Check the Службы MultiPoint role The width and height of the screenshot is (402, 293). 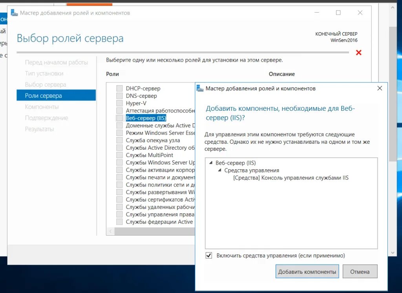(119, 155)
